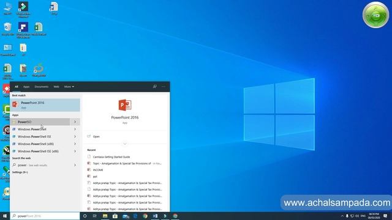Image resolution: width=392 pixels, height=220 pixels.
Task: Click large PowerPoint 2016 preview icon
Action: (x=125, y=105)
